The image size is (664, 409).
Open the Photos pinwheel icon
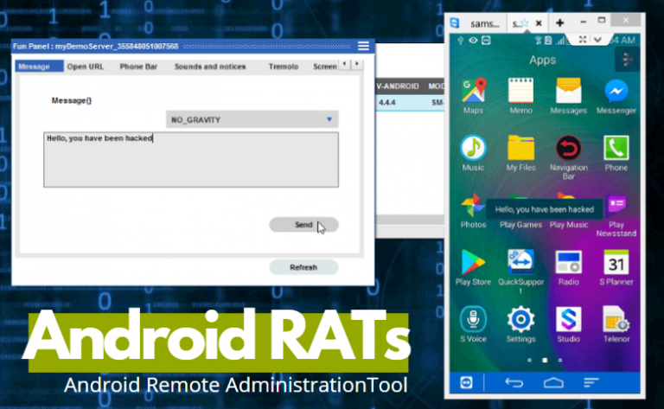pos(473,205)
